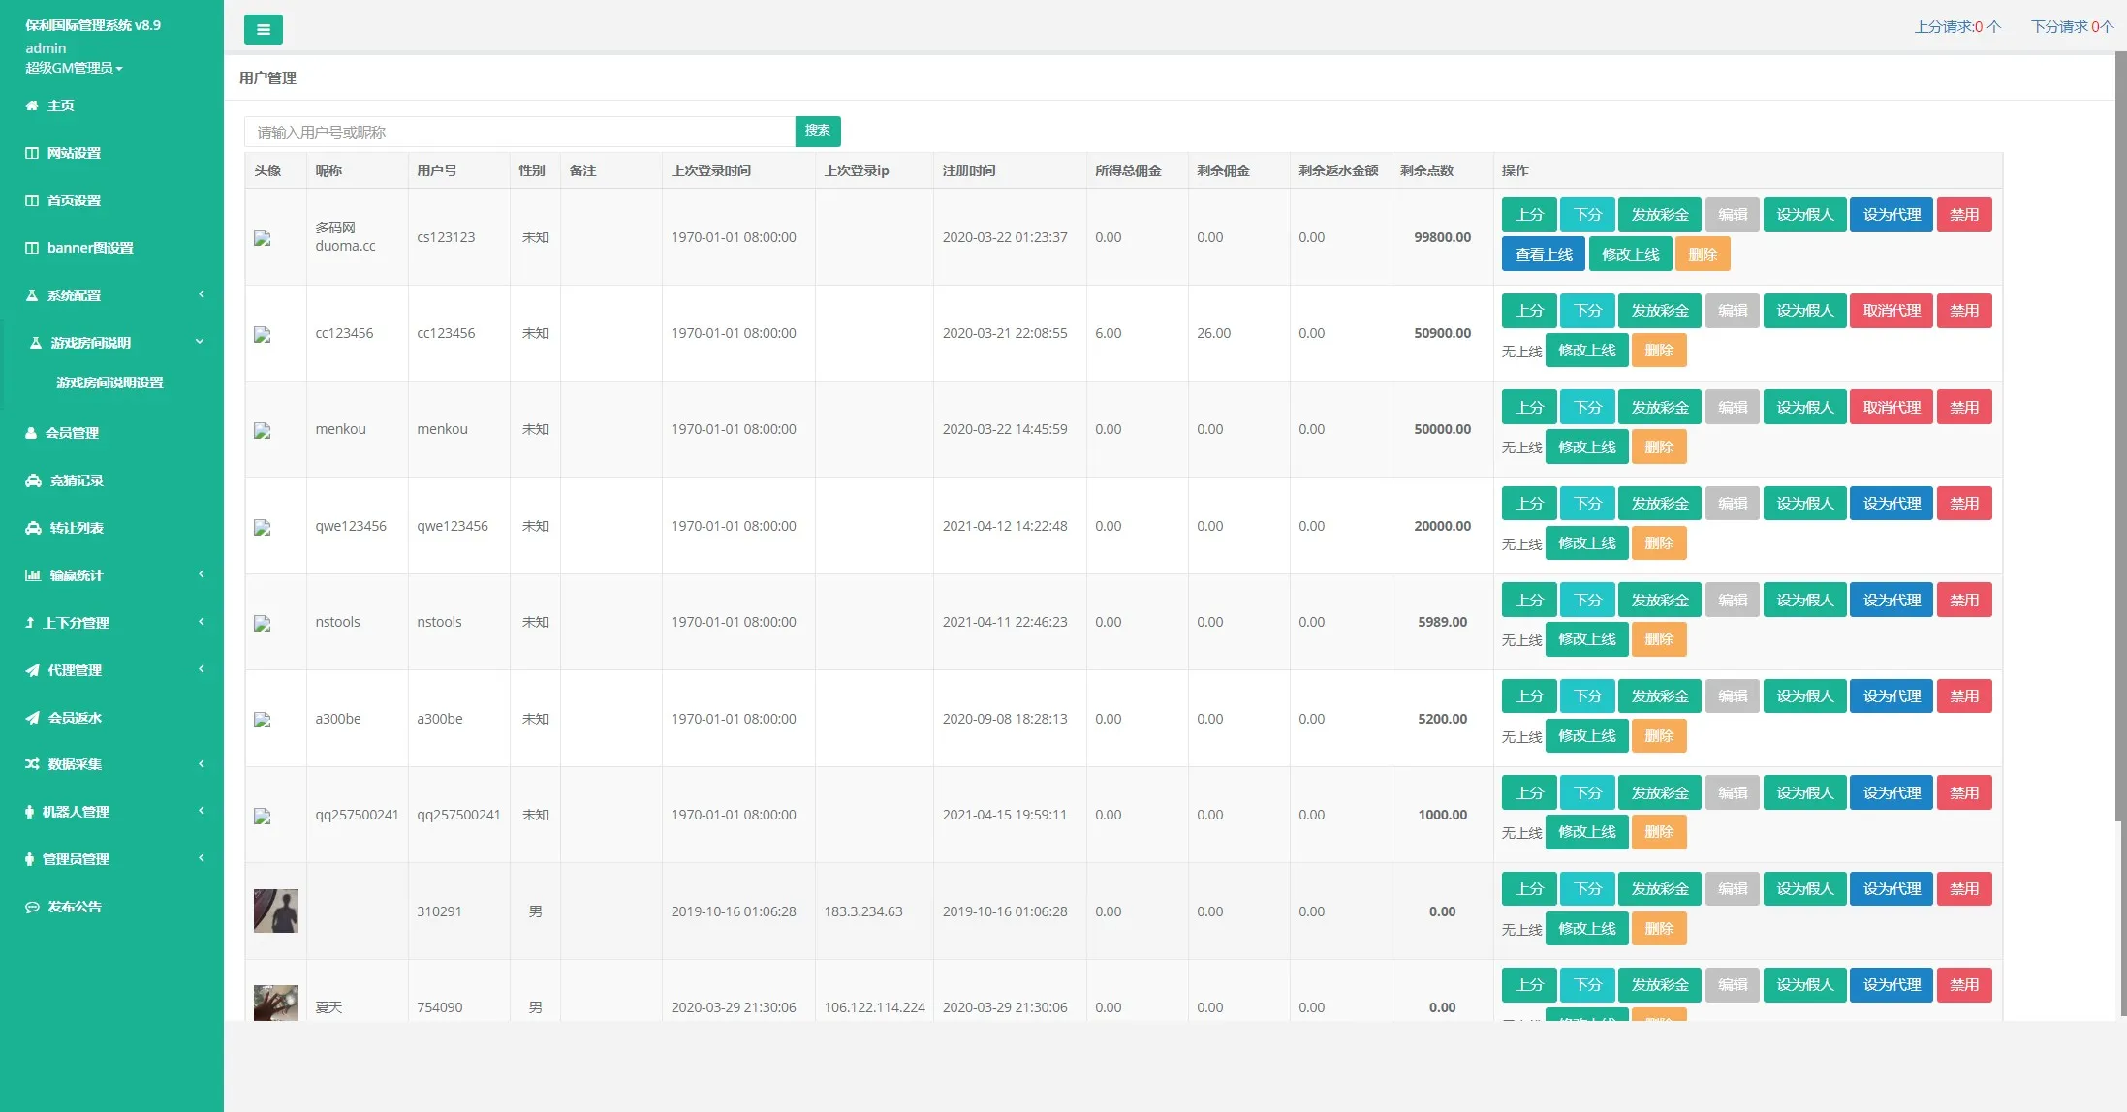Click the home icon beside 主页

(x=32, y=106)
